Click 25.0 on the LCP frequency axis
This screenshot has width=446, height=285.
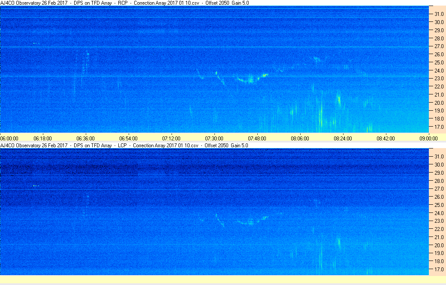pos(439,205)
